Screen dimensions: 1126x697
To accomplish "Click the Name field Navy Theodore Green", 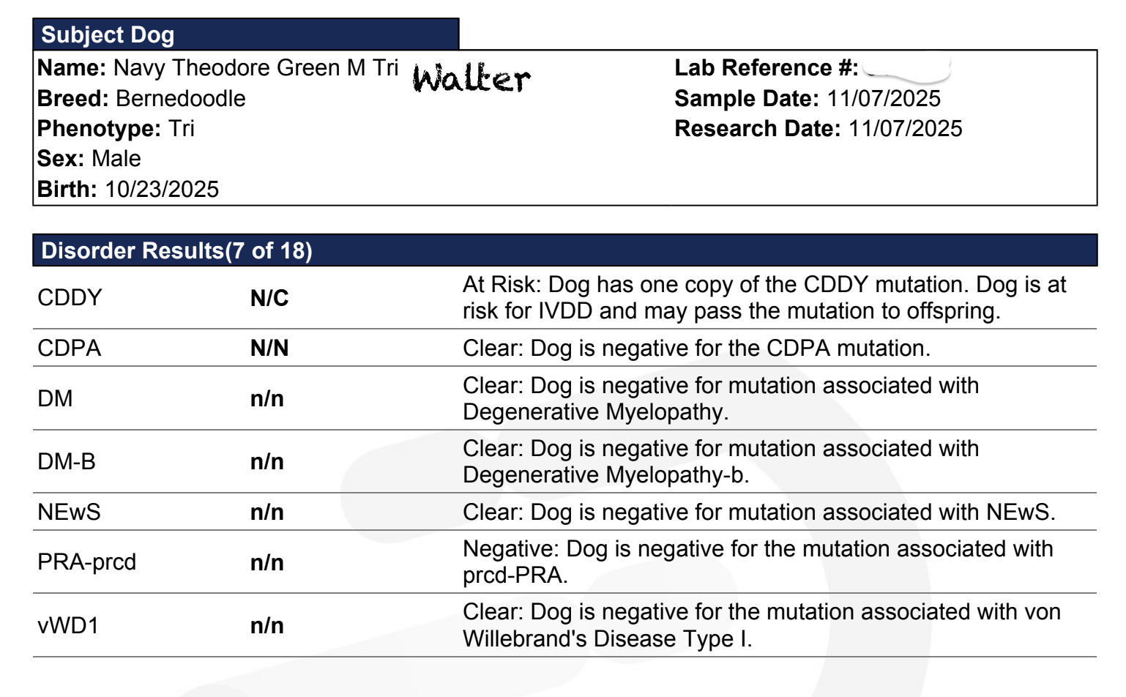I will point(218,68).
